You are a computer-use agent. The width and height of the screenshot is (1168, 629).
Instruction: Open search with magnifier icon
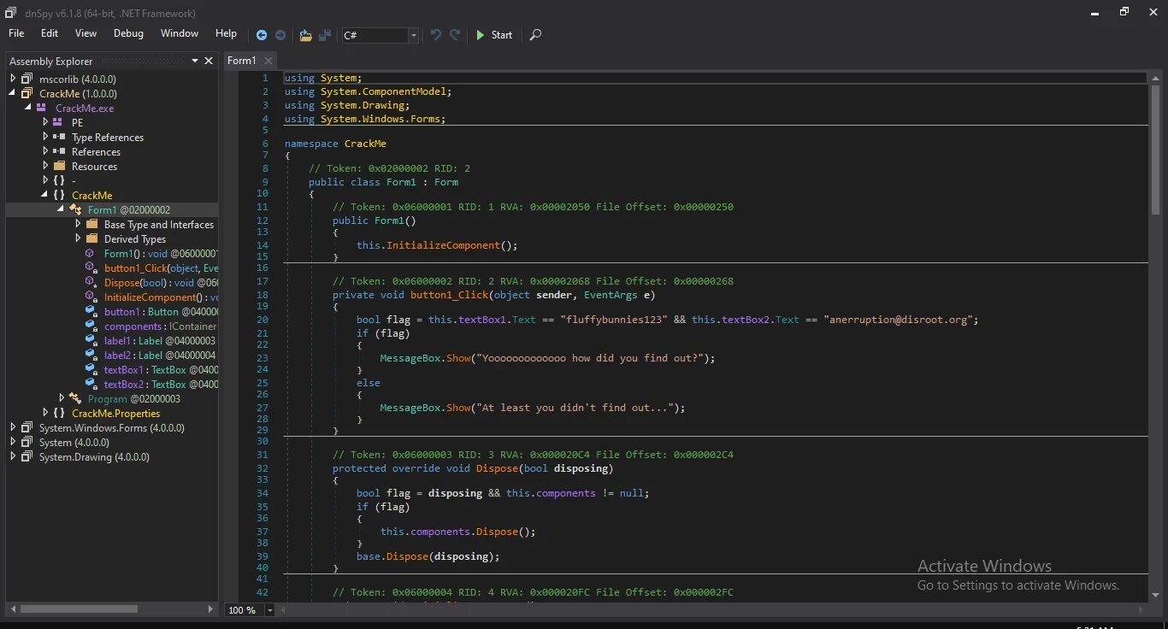click(535, 35)
